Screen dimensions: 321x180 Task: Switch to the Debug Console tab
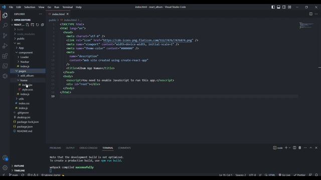click(88, 148)
